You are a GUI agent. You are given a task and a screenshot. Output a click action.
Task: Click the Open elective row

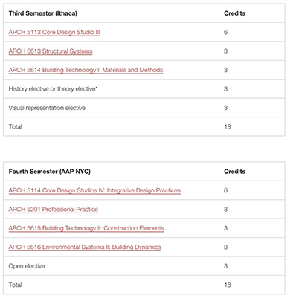[x=144, y=266]
